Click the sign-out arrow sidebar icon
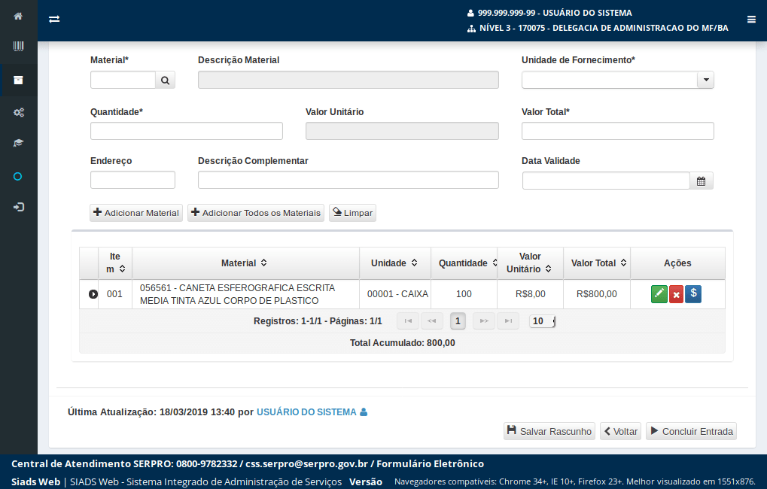This screenshot has width=767, height=489. click(x=18, y=208)
